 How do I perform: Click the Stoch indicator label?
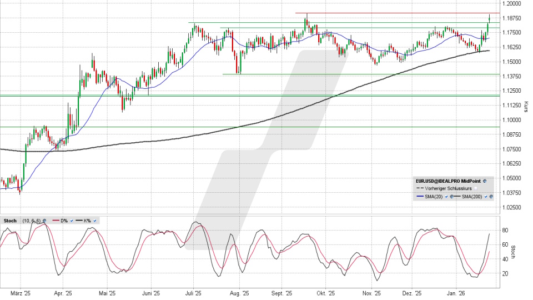(11, 221)
